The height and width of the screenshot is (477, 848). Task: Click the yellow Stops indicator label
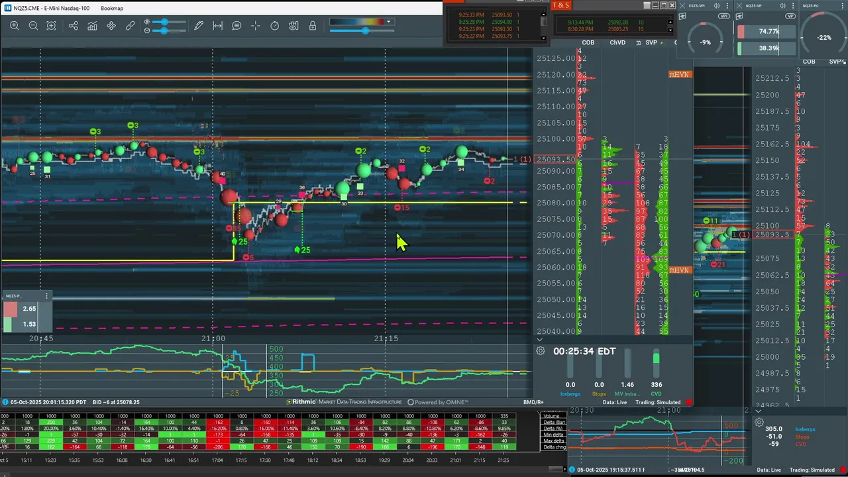pos(599,394)
